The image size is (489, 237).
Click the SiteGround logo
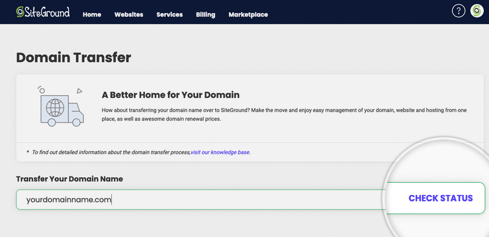pos(43,12)
